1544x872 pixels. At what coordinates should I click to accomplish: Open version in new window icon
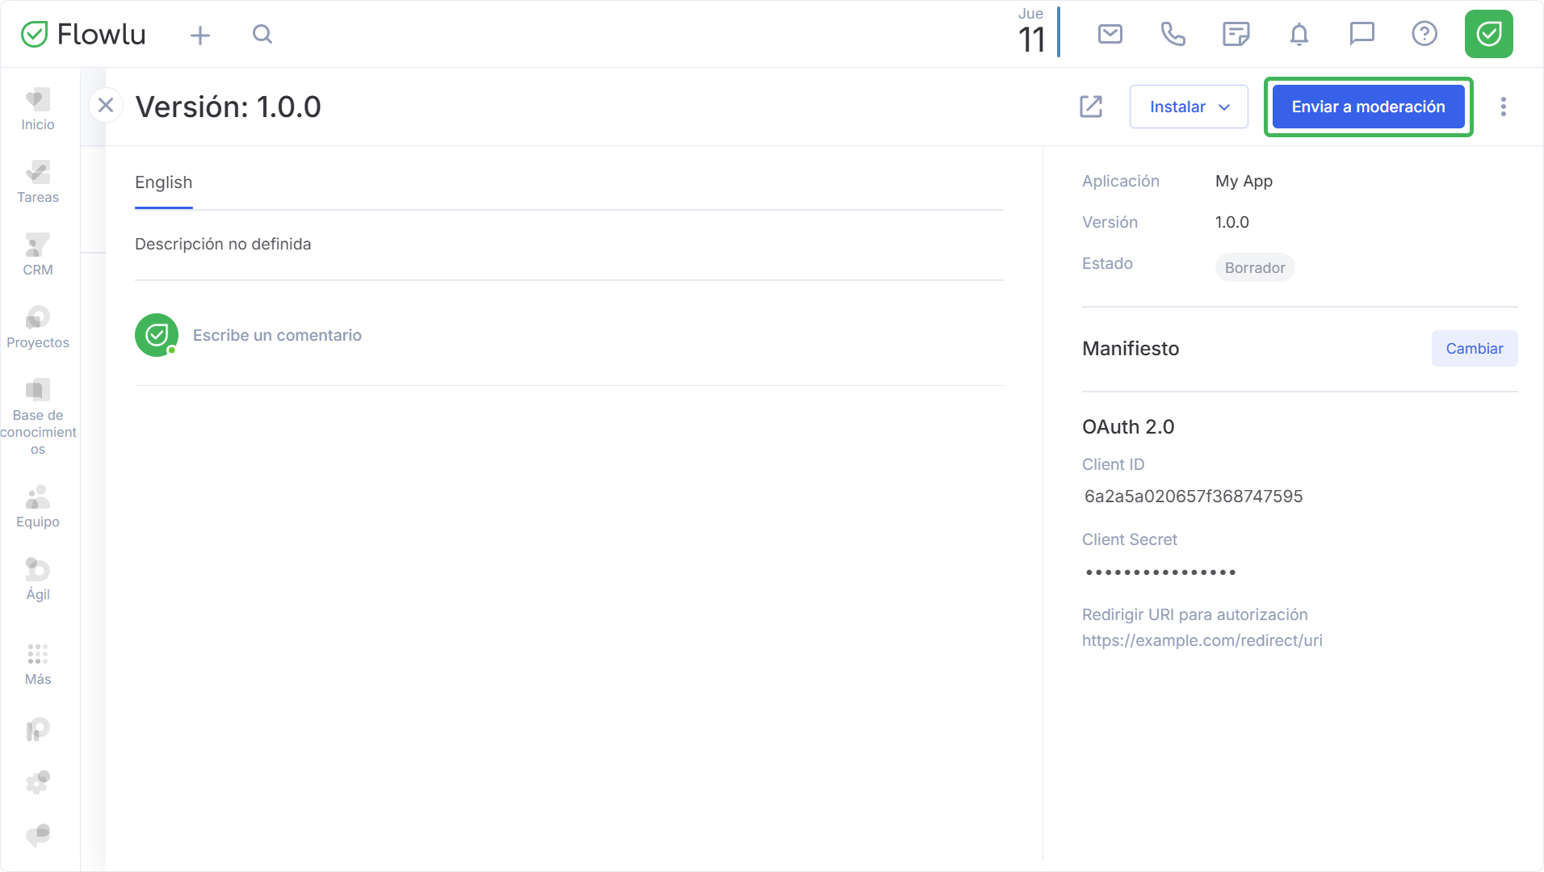coord(1091,107)
